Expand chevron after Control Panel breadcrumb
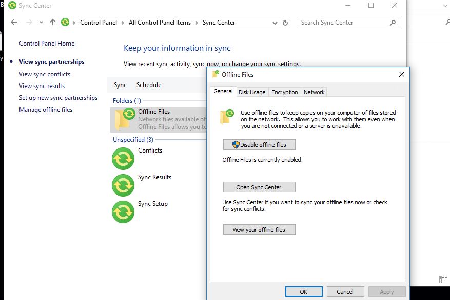Image resolution: width=450 pixels, height=300 pixels. pos(123,23)
